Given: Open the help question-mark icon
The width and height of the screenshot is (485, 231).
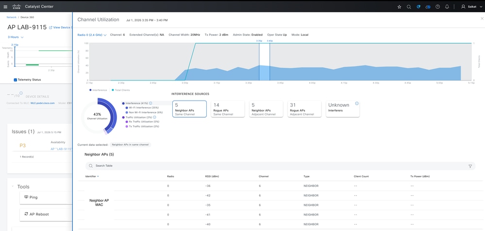Looking at the screenshot, I should [x=438, y=6].
